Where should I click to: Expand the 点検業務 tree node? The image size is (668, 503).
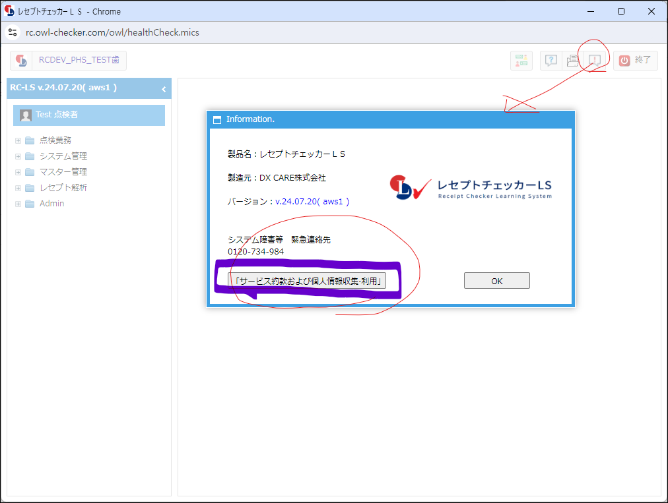point(18,140)
